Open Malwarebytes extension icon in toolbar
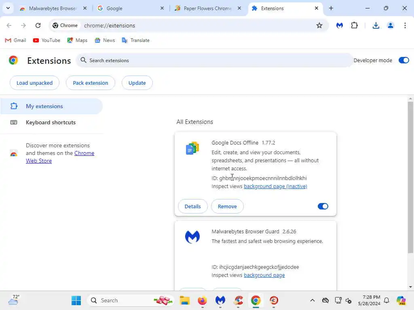 [340, 25]
